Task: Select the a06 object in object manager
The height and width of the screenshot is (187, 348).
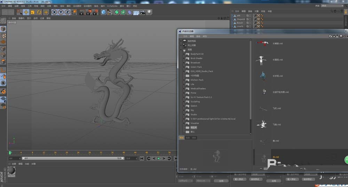Action: (238, 16)
